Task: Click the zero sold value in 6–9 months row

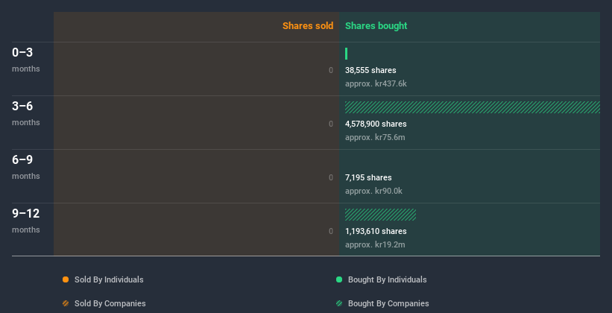Action: pos(331,177)
